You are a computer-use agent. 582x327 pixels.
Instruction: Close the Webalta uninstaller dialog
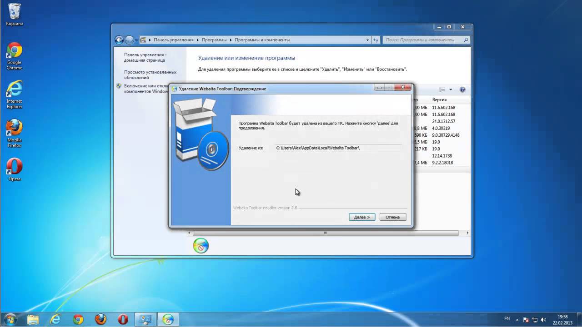(x=403, y=87)
